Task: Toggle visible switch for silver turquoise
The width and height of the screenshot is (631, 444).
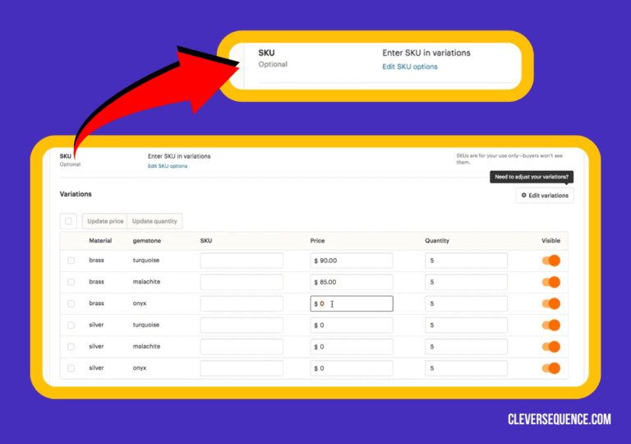Action: (550, 325)
